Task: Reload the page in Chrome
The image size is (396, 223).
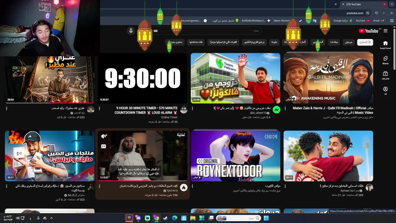Action: click(377, 13)
